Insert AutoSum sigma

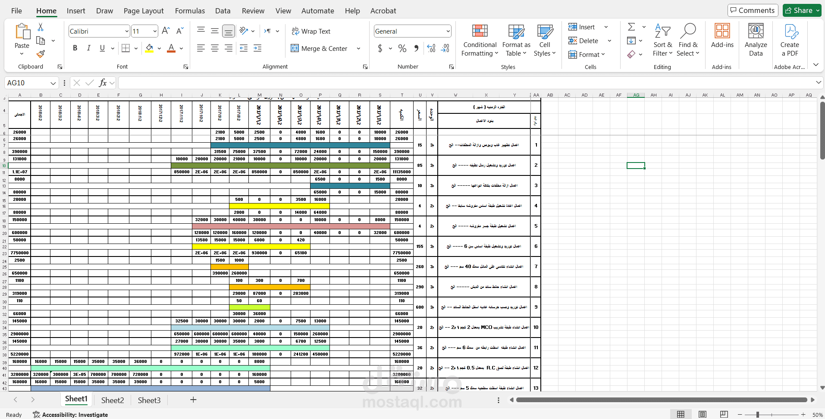tap(631, 27)
